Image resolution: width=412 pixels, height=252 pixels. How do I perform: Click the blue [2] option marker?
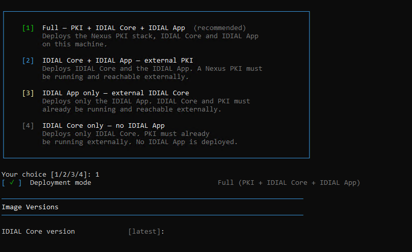click(x=28, y=61)
